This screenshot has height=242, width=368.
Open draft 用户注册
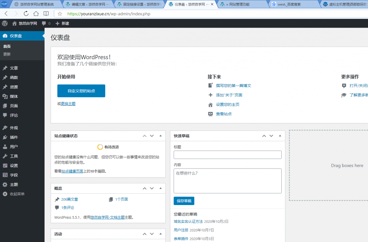tap(181, 230)
